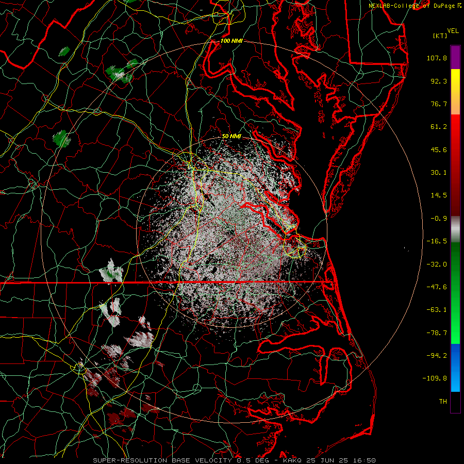Click the 14.5 velocity scale value
The image size is (464, 464).
coord(439,195)
